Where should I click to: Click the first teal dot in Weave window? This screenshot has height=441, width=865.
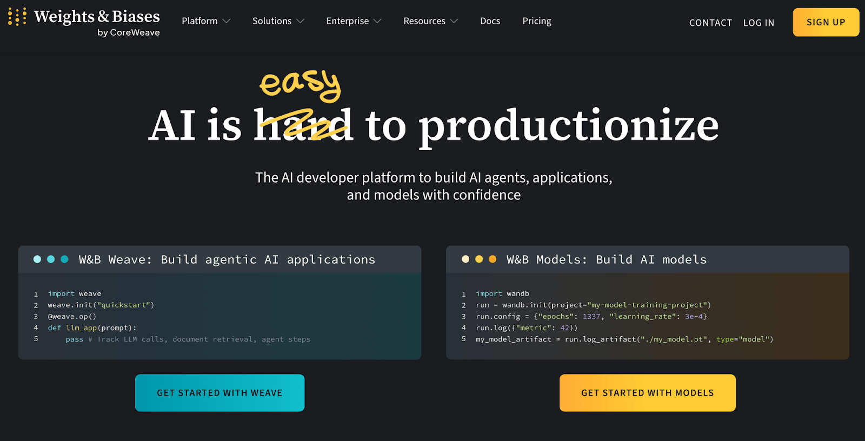[37, 259]
